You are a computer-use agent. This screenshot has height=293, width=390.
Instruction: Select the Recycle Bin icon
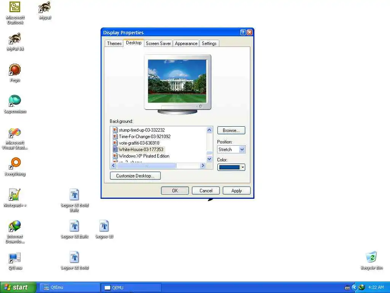[x=372, y=261]
